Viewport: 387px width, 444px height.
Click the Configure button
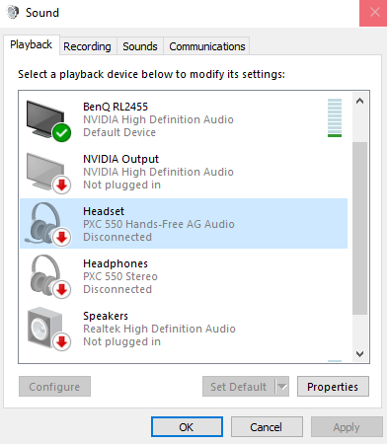(x=54, y=387)
